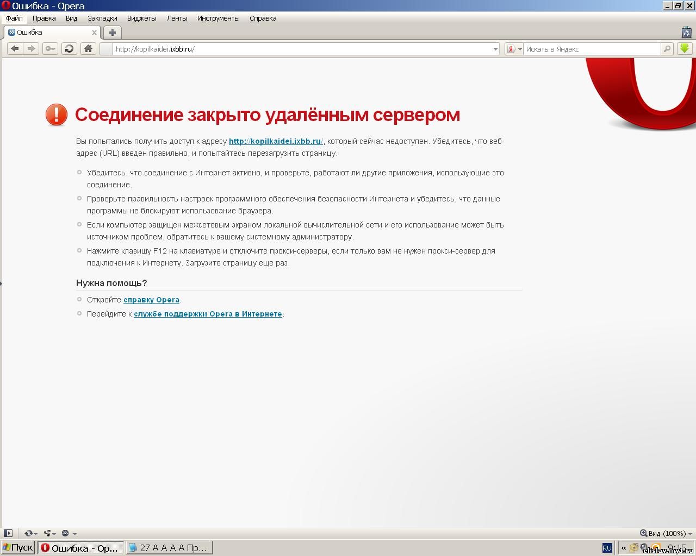Expand address bar history dropdown
This screenshot has width=696, height=556.
[495, 49]
